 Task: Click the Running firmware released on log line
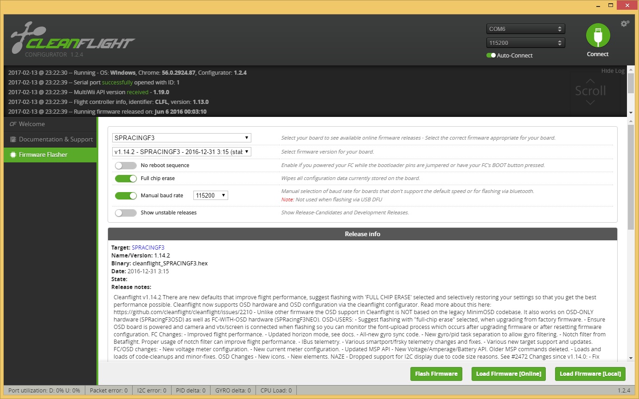coord(108,111)
